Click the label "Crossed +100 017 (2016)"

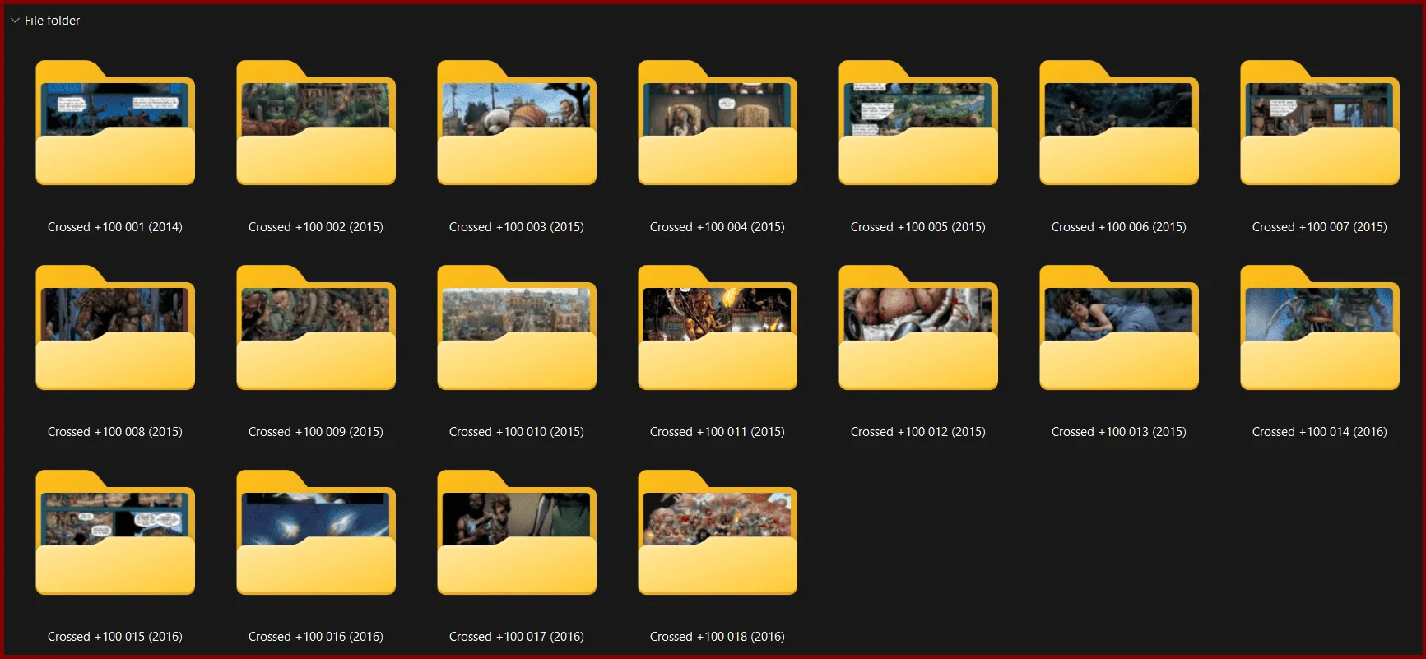[517, 637]
